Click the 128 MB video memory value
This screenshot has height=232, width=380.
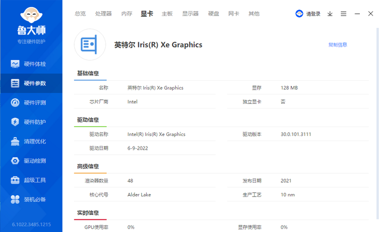coord(289,88)
